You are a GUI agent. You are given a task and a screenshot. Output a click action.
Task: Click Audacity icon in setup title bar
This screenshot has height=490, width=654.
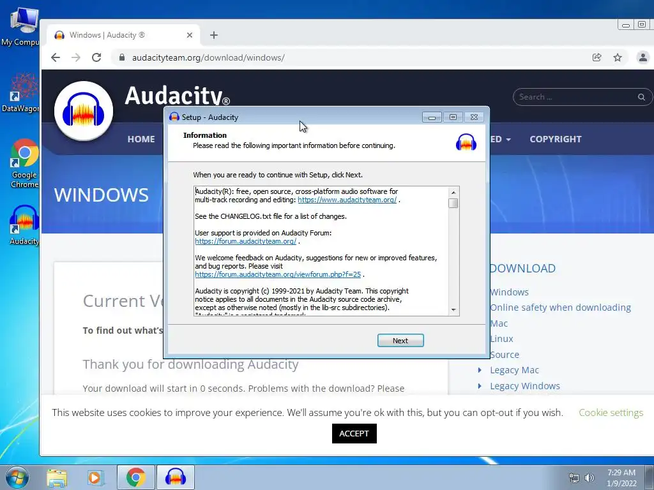pyautogui.click(x=174, y=117)
